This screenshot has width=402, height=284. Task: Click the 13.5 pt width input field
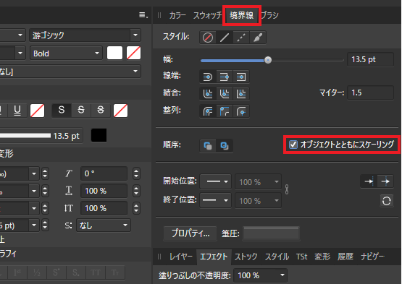click(370, 59)
